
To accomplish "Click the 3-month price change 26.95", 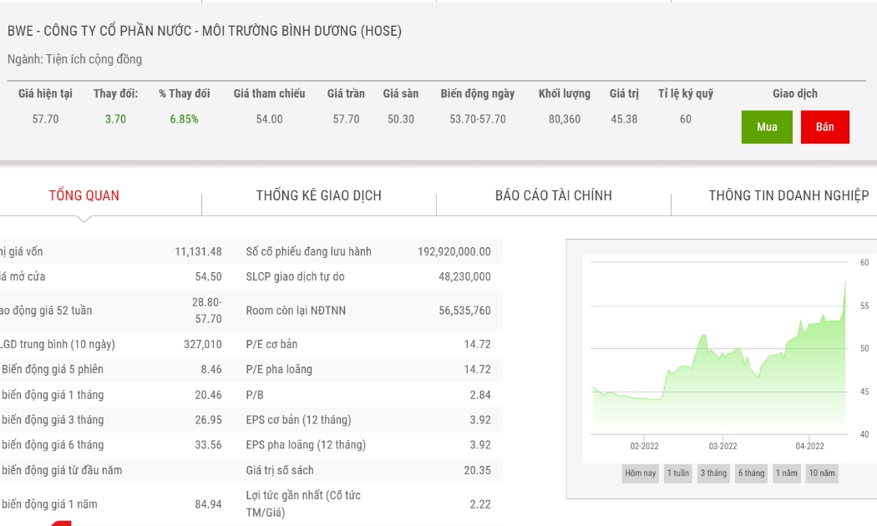I will [209, 420].
